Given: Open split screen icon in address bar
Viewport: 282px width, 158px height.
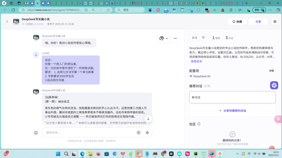Looking at the screenshot, I should pos(86,10).
